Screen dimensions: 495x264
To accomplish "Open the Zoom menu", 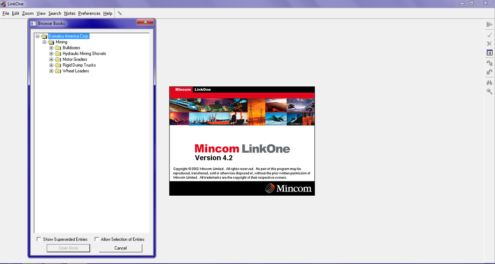I will [28, 13].
